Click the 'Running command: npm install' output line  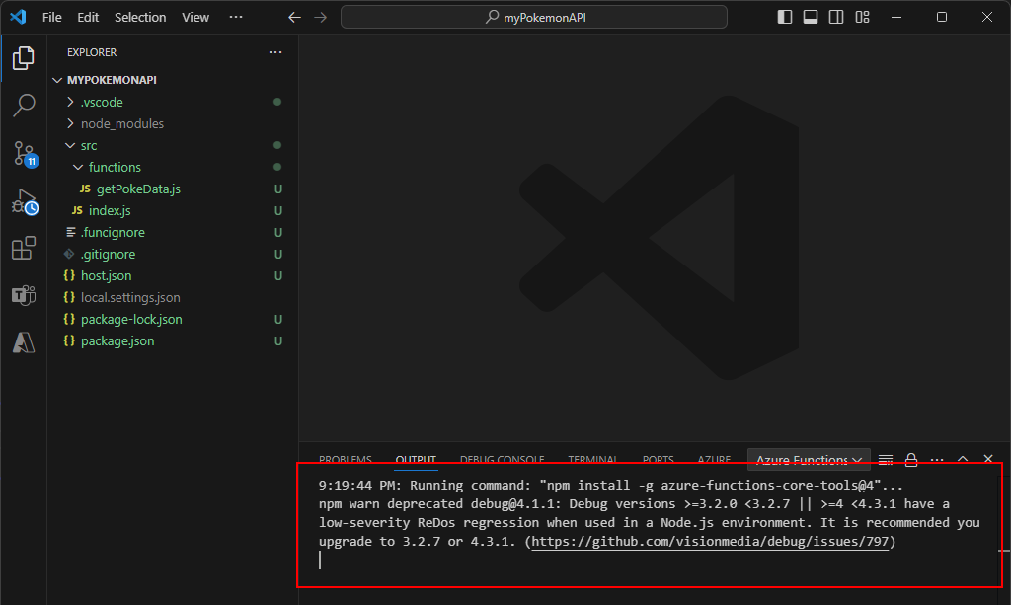(610, 486)
